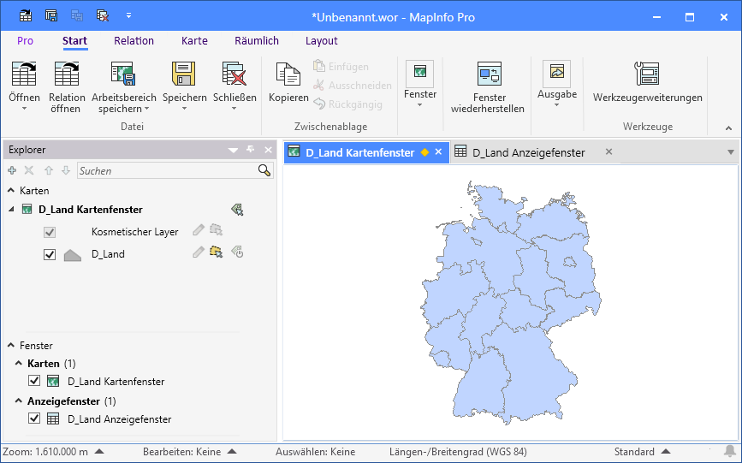
Task: Collapse D_Land Kartenfenster tree node
Action: 11,209
